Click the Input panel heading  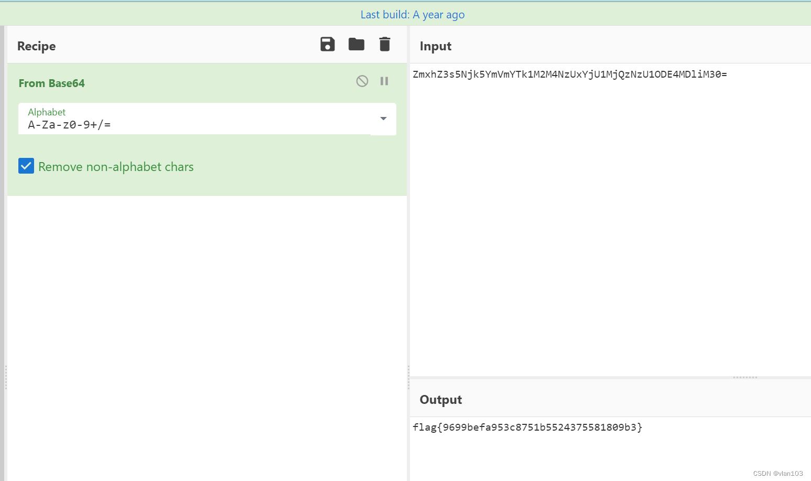(436, 46)
